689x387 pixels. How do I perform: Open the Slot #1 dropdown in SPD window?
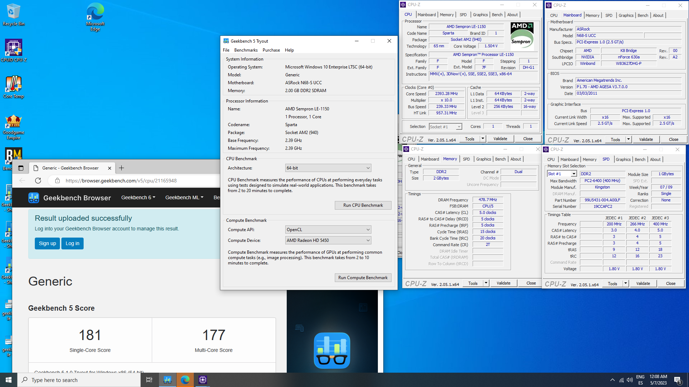tap(562, 174)
